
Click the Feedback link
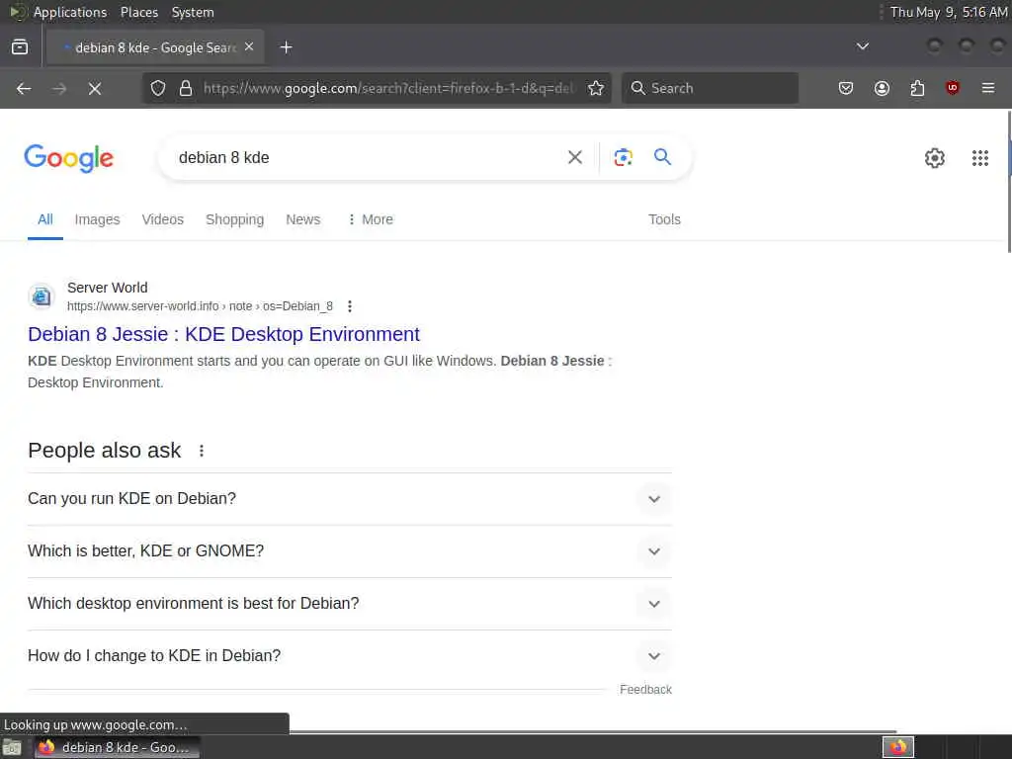click(645, 690)
